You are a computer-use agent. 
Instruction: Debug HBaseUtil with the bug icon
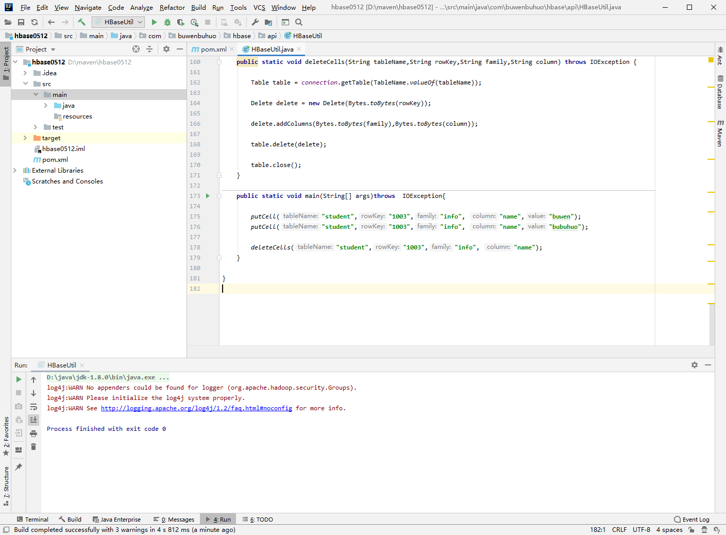pyautogui.click(x=167, y=22)
